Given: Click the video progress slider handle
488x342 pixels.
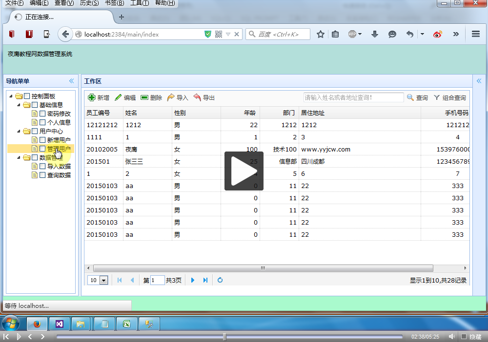Looking at the screenshot, I should [224, 337].
